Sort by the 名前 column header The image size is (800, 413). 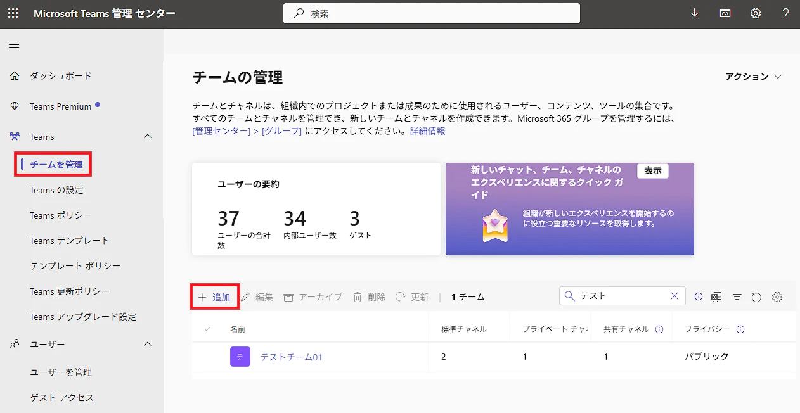[238, 329]
